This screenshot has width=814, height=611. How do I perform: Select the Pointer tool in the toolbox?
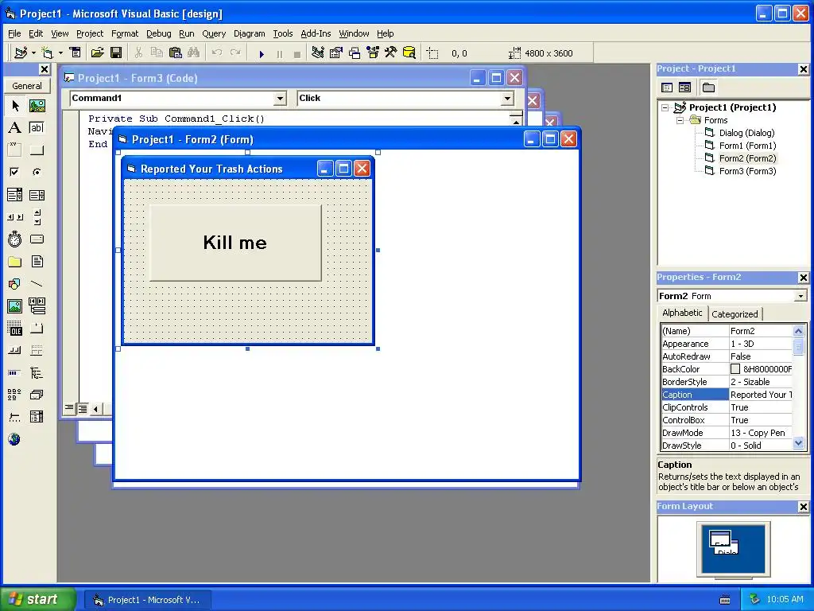click(15, 106)
